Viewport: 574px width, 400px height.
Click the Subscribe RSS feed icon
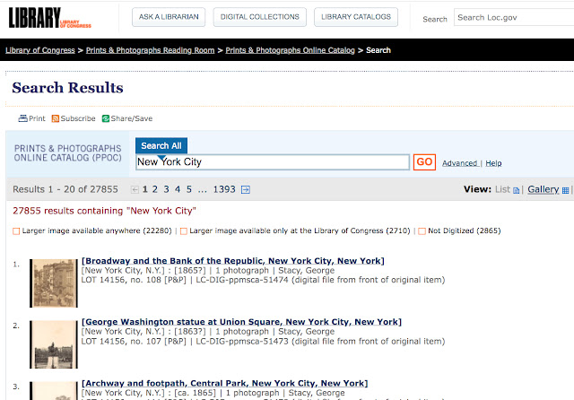click(x=56, y=118)
